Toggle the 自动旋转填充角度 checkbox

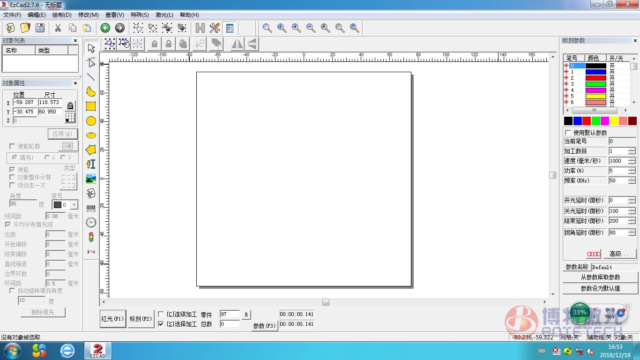[12, 291]
